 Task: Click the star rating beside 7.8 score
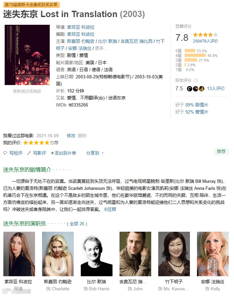(205, 35)
